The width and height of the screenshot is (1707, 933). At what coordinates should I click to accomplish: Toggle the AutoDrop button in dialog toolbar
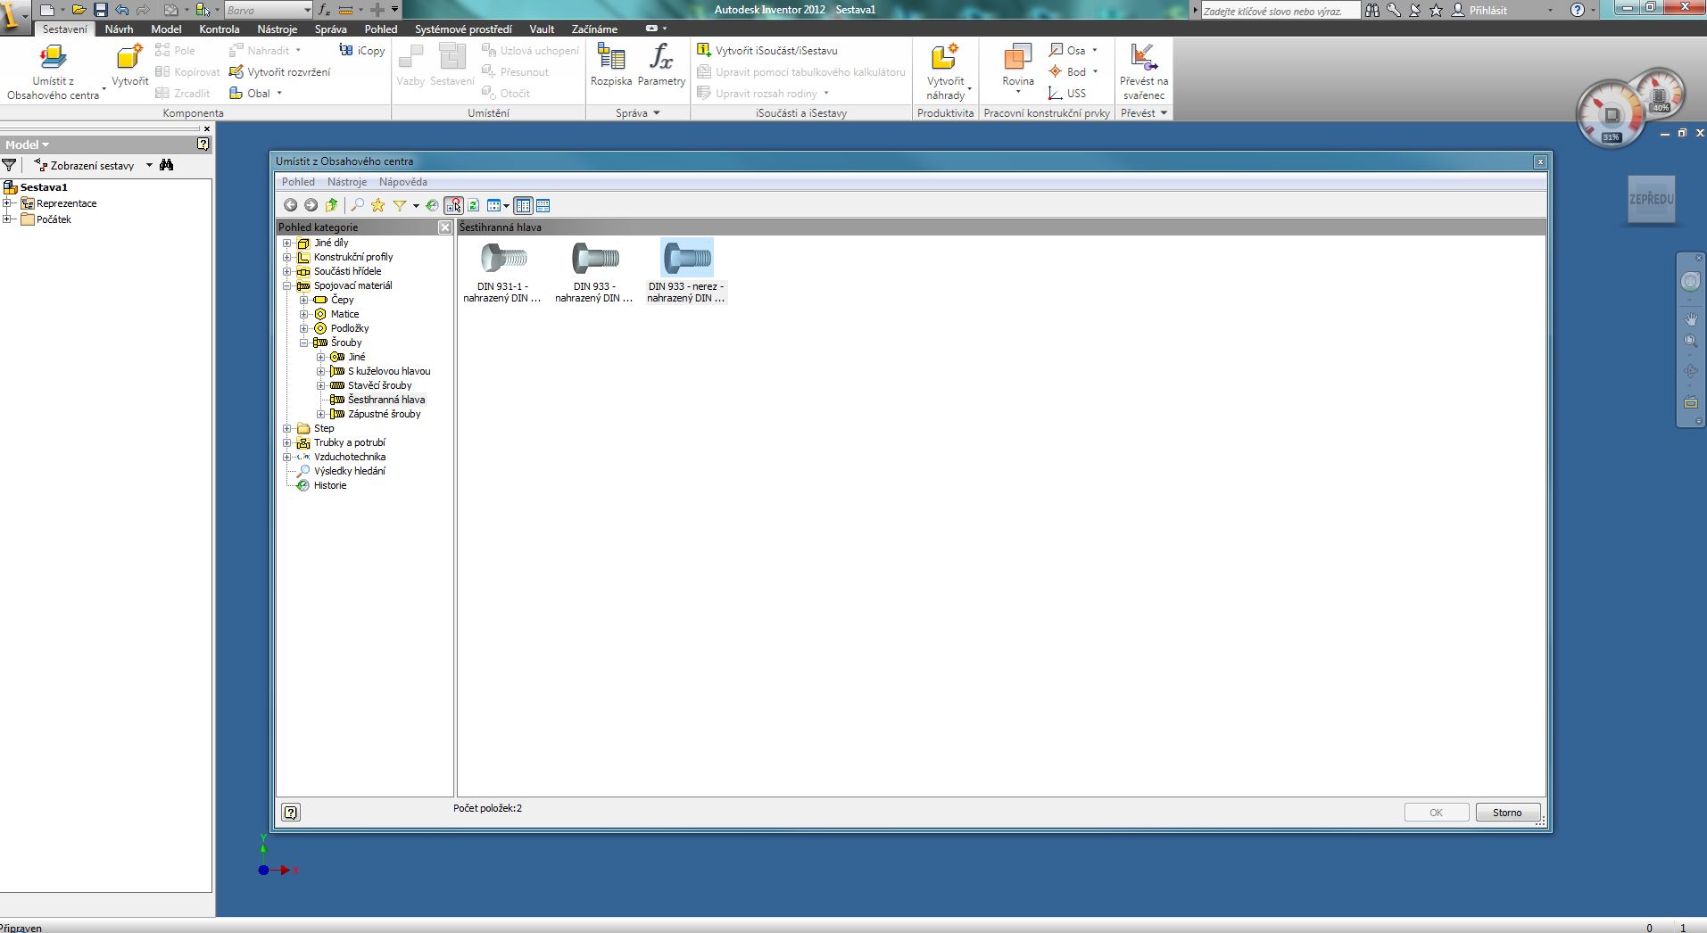453,205
